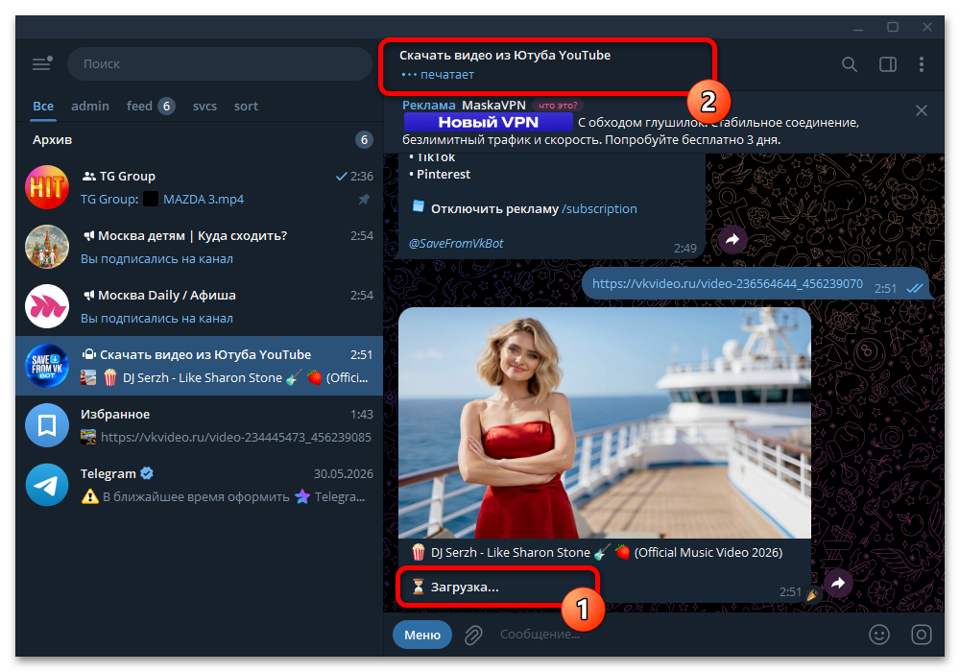Open the @SaveFromVkBot mention link
The width and height of the screenshot is (960, 672).
455,244
